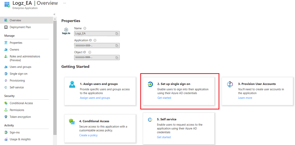Click the Deployment Plan book icon

click(x=6, y=27)
